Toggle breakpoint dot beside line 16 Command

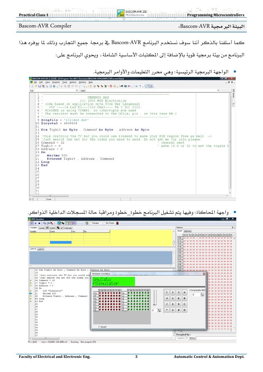pyautogui.click(x=31, y=280)
